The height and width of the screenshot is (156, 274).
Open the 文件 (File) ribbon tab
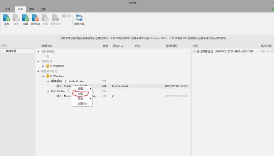(x=7, y=9)
